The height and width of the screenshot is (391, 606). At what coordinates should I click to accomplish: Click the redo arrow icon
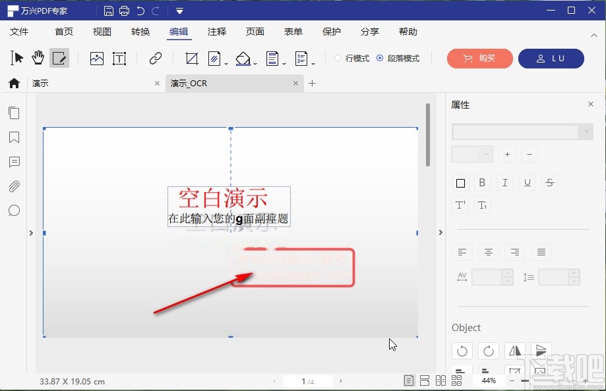(x=156, y=11)
